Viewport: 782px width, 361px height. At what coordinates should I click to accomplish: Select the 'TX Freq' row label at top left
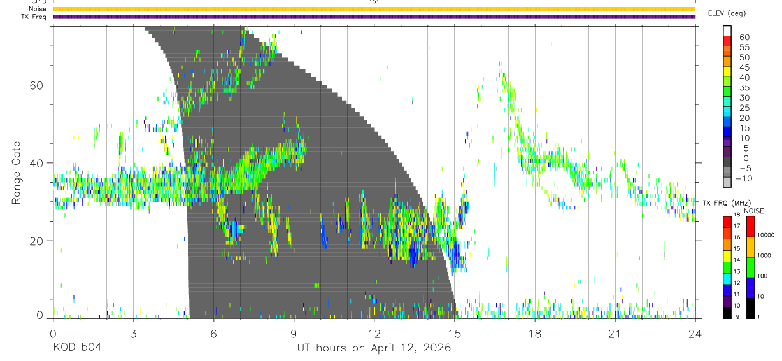point(34,17)
